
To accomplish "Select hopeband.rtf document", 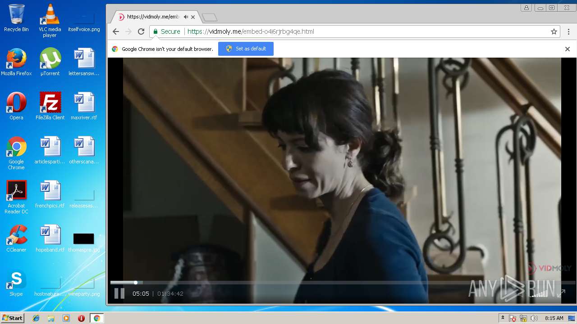I will 50,238.
